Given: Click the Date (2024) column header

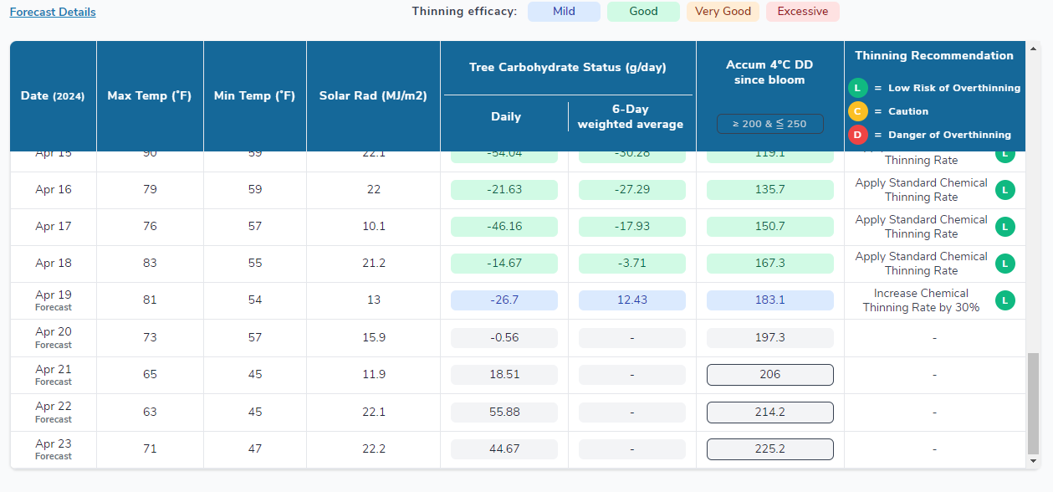Looking at the screenshot, I should point(53,96).
